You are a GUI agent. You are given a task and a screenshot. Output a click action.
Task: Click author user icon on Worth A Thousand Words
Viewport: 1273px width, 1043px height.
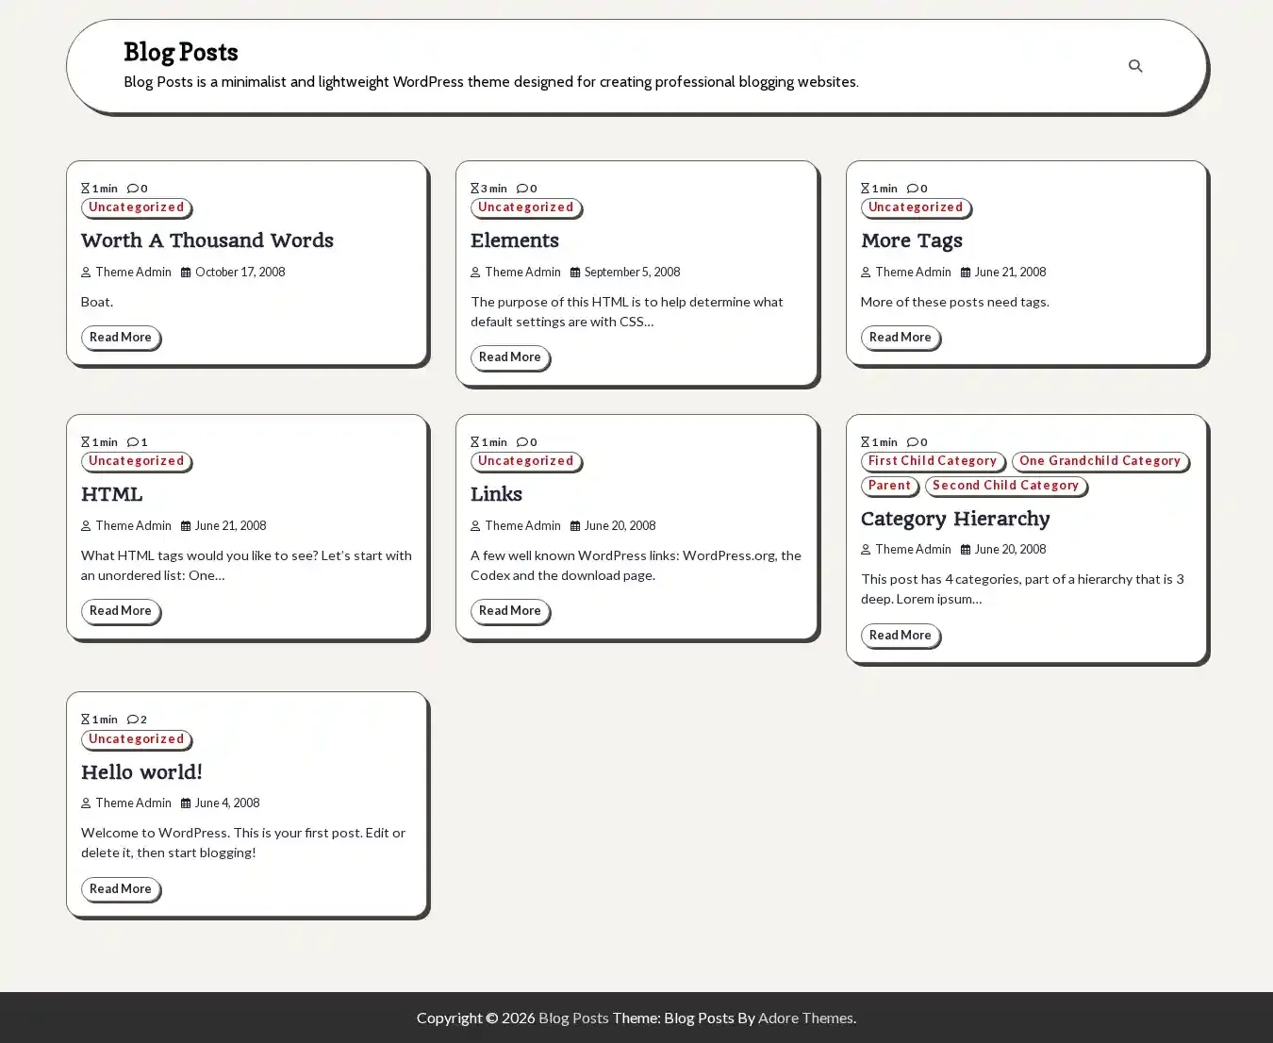coord(86,273)
